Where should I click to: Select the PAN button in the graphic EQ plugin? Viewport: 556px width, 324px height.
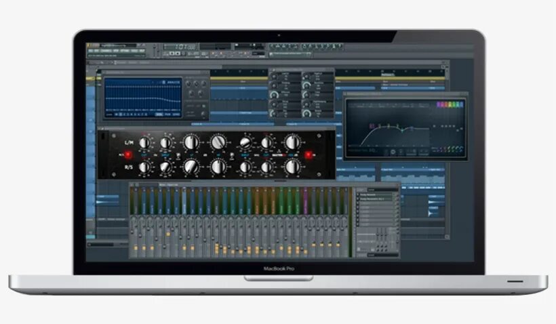pyautogui.click(x=167, y=115)
